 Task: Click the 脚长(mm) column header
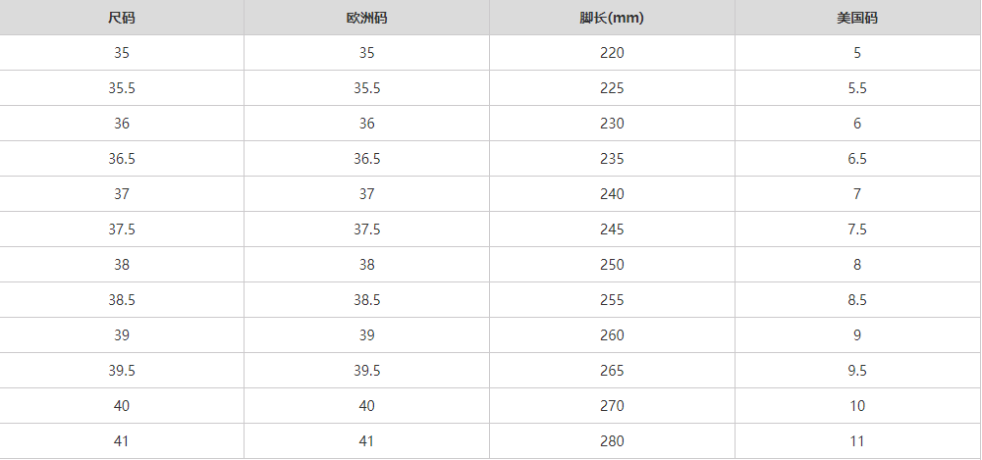coord(612,19)
